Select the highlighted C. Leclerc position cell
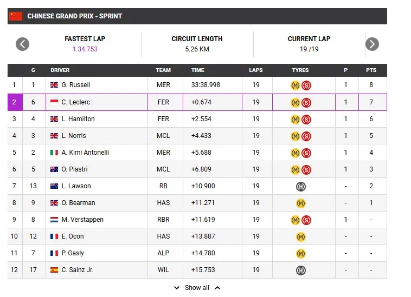The image size is (411, 297). (x=15, y=102)
